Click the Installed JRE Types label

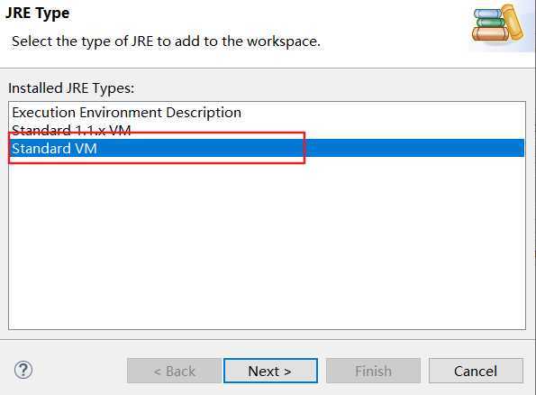point(71,88)
